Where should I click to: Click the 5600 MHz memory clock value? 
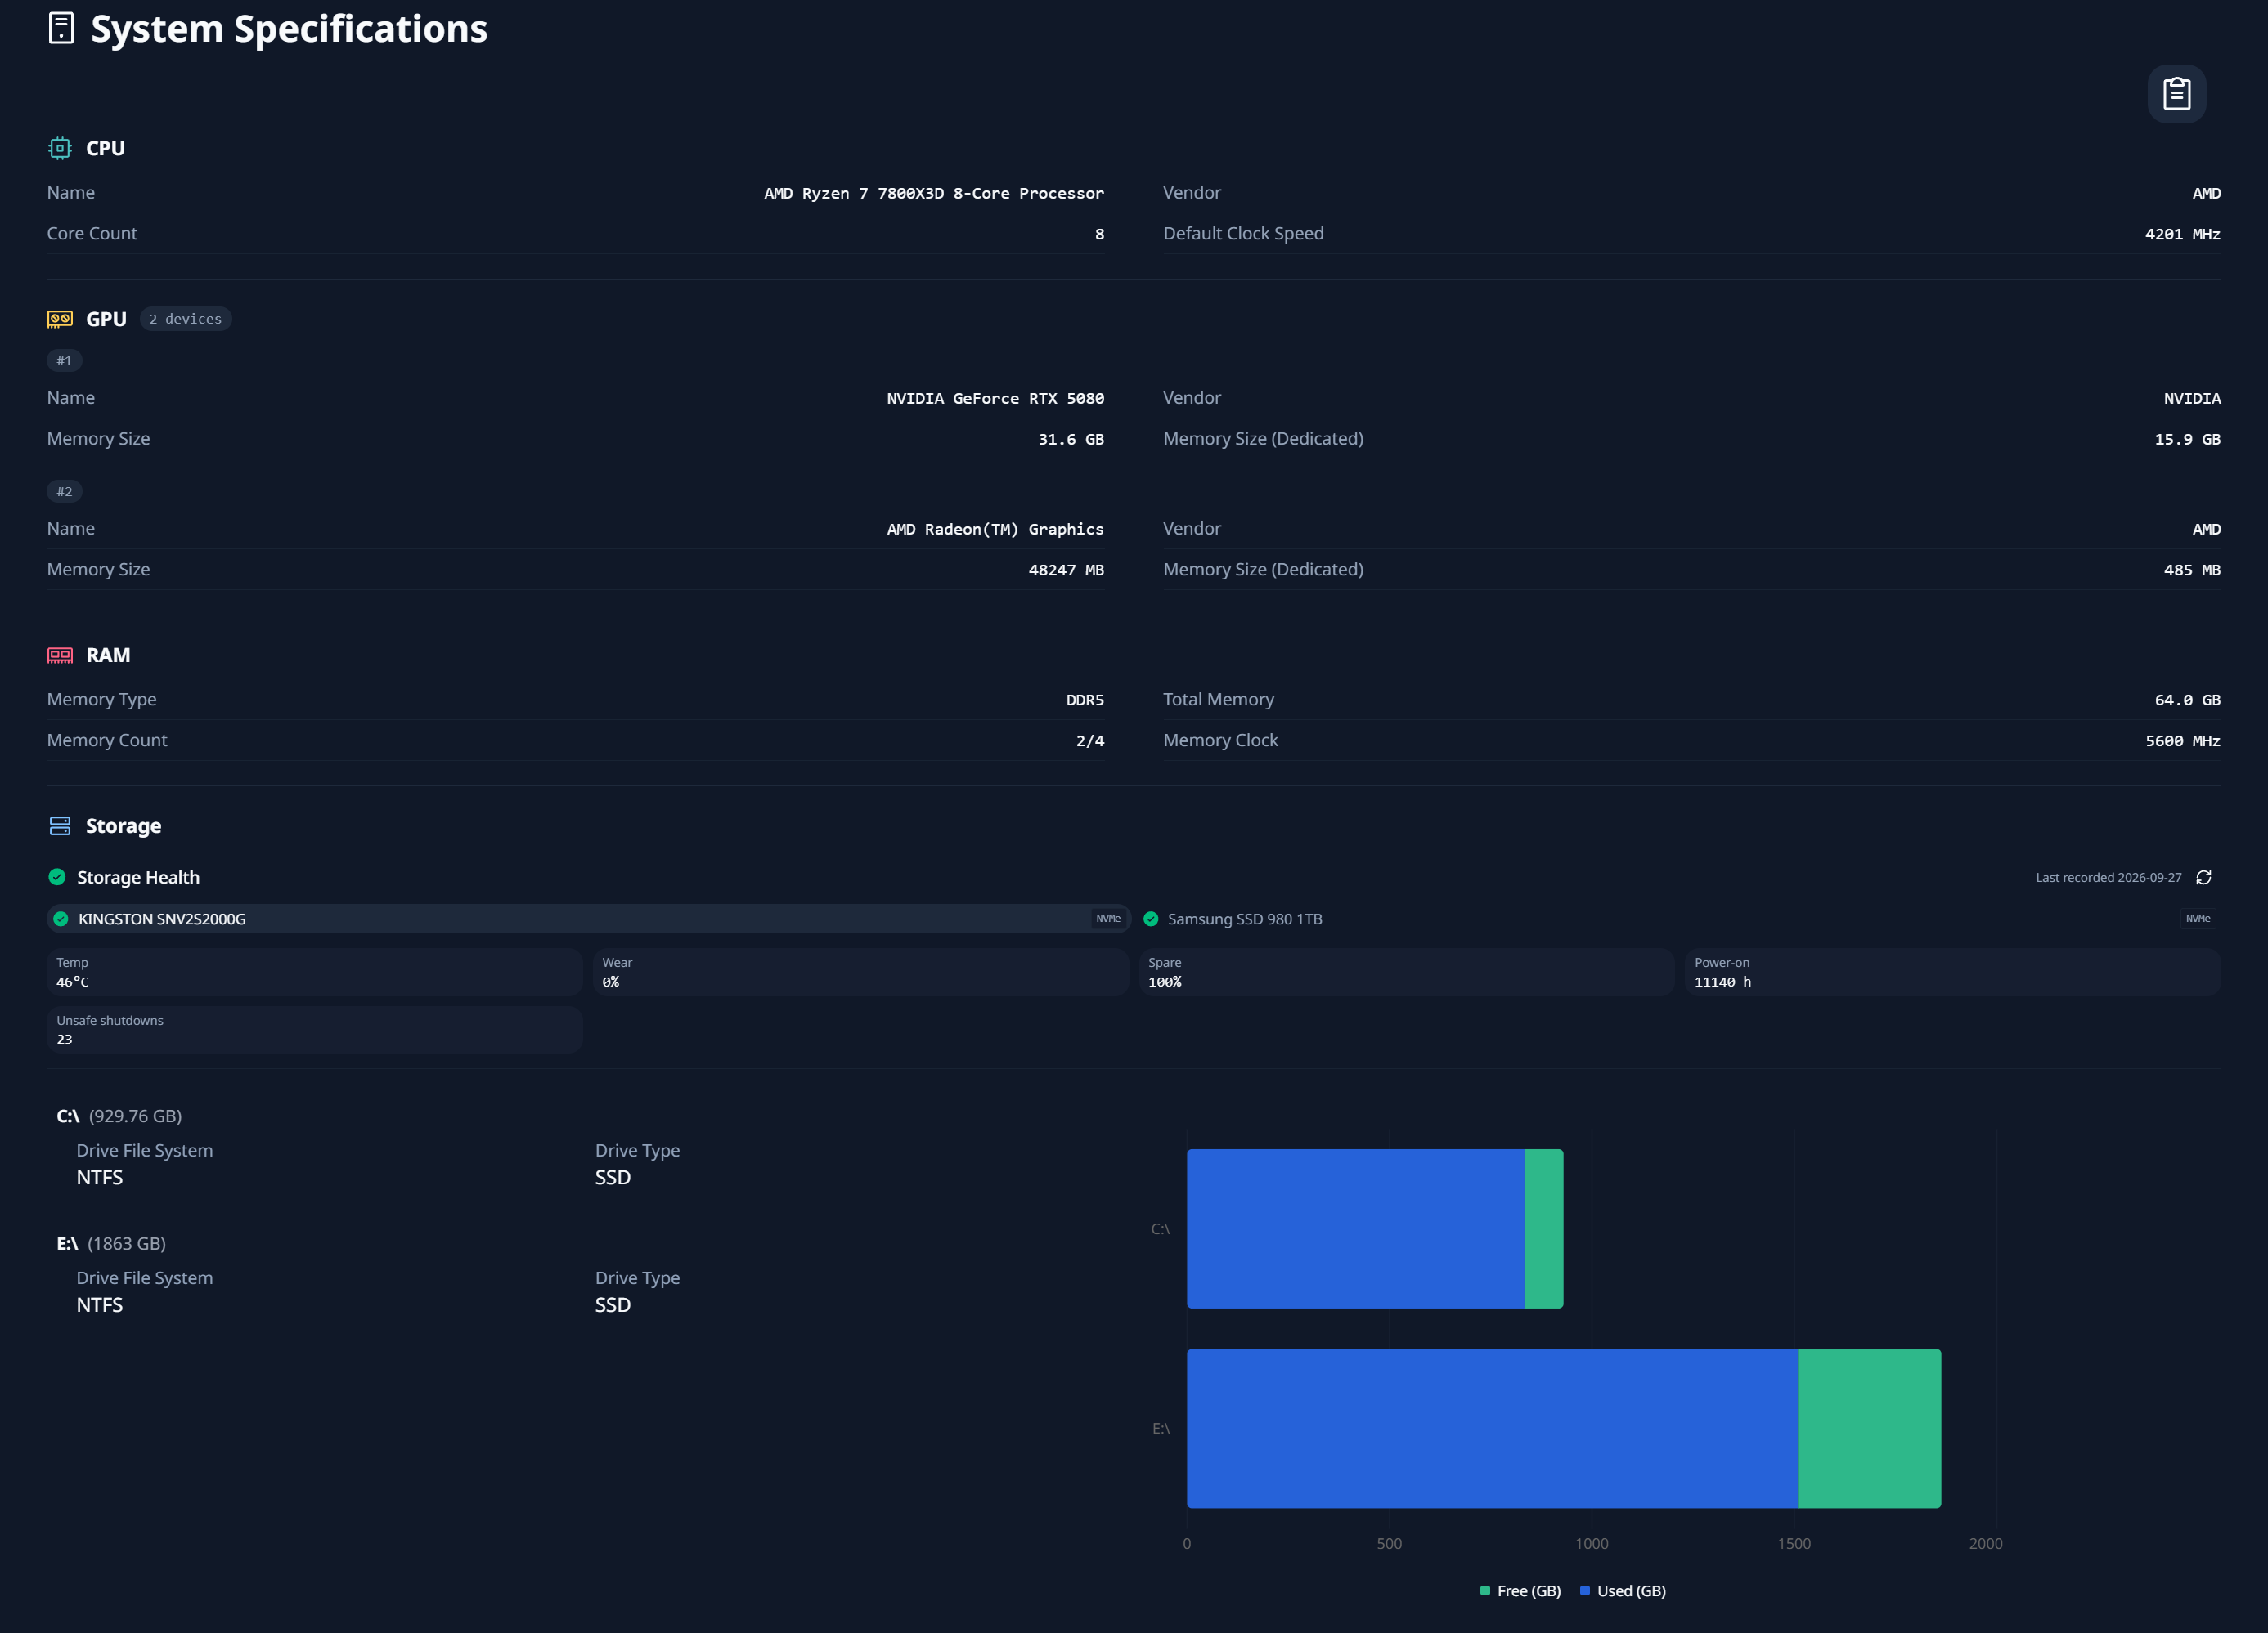coord(2182,741)
